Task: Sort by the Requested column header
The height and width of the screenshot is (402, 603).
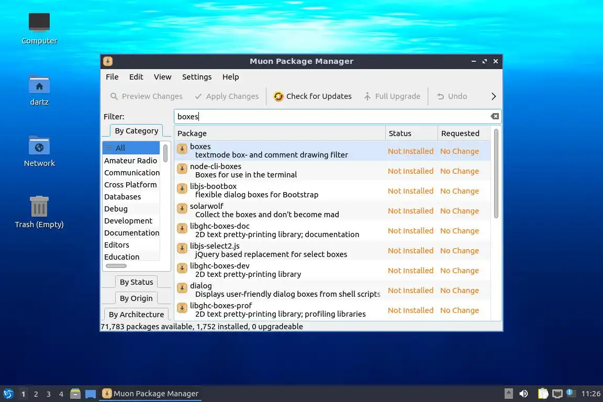Action: (464, 133)
